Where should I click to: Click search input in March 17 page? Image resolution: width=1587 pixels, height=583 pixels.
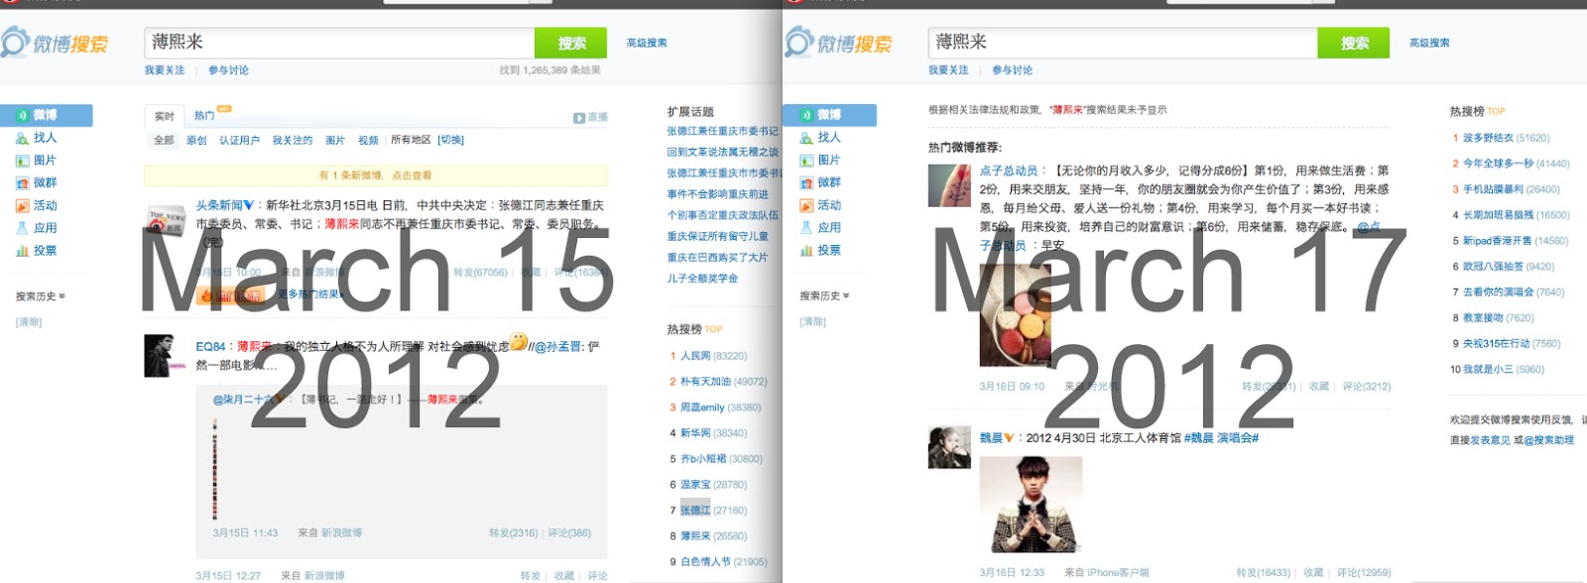click(1123, 43)
